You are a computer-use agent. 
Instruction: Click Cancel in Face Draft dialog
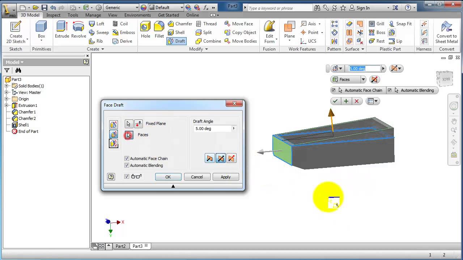(x=197, y=177)
